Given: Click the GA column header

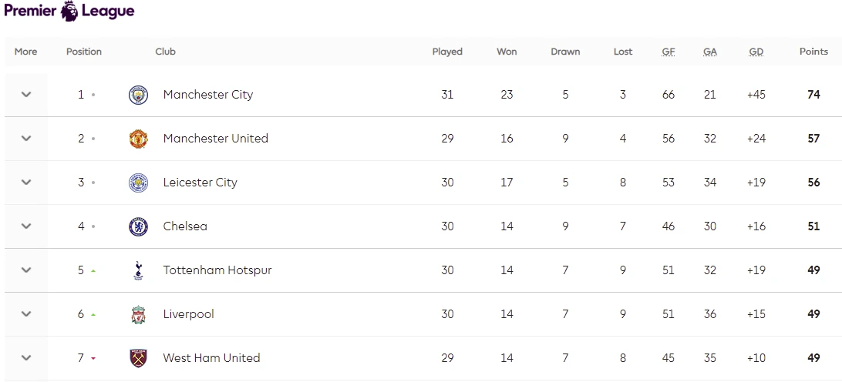Looking at the screenshot, I should click(710, 52).
